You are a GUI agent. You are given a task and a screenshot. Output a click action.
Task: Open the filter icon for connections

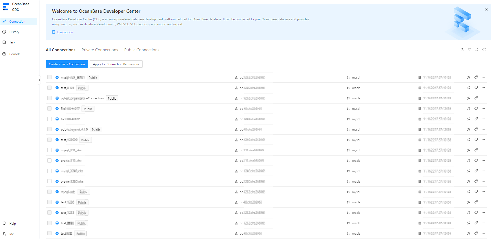[x=469, y=50]
